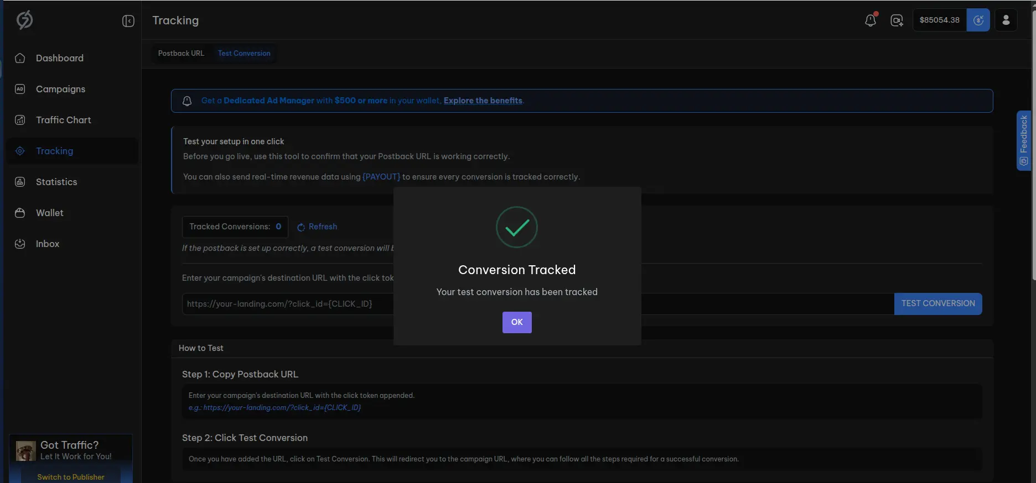Viewport: 1036px width, 483px height.
Task: Open the notifications bell
Action: click(x=871, y=20)
